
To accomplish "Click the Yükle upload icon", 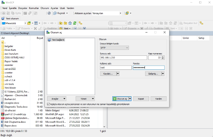I will click(4, 28).
